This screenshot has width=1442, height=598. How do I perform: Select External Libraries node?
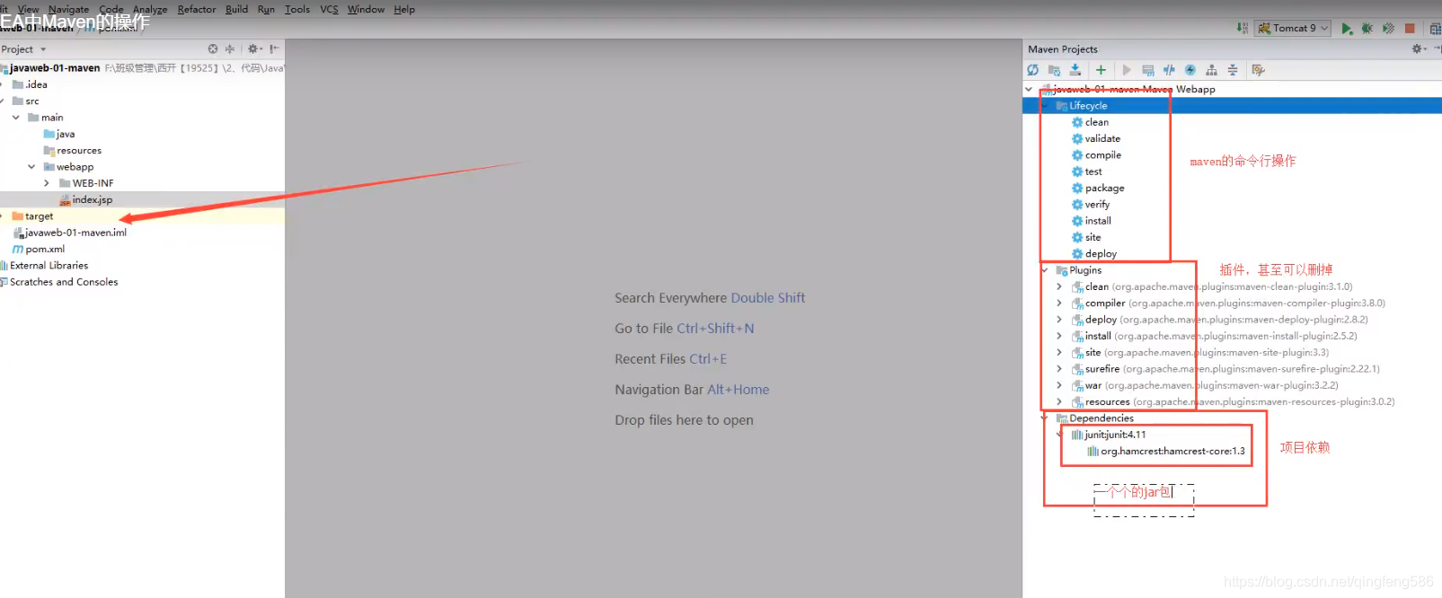click(44, 266)
